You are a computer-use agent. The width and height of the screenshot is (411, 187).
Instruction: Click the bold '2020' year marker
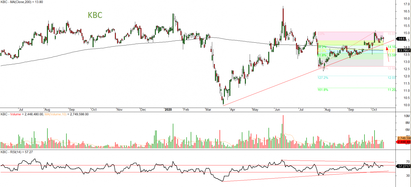point(168,110)
